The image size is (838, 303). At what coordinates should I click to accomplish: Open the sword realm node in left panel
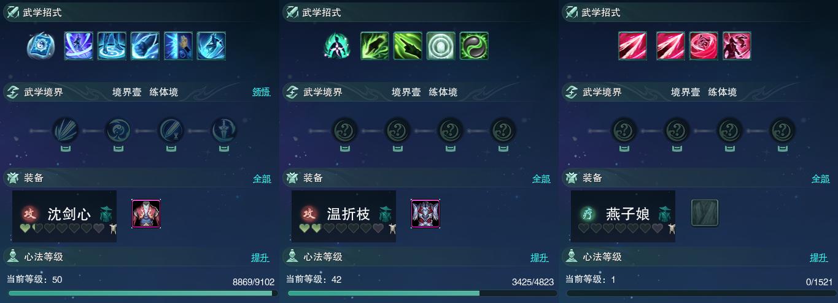coord(224,130)
